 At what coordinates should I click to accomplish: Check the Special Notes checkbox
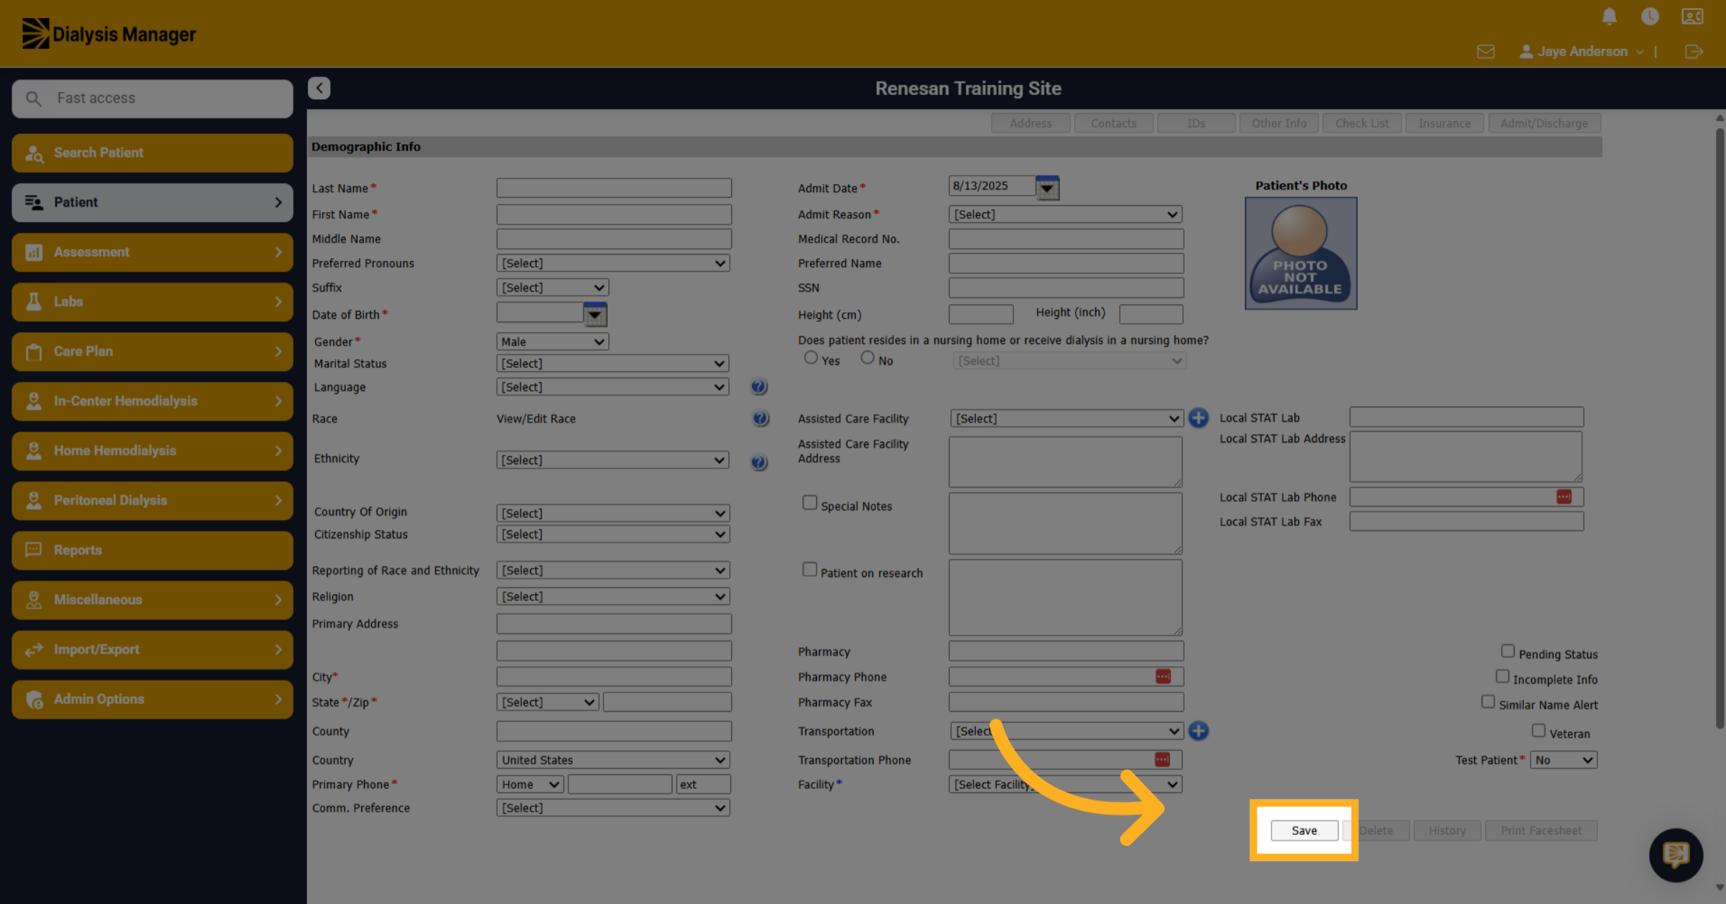(810, 503)
